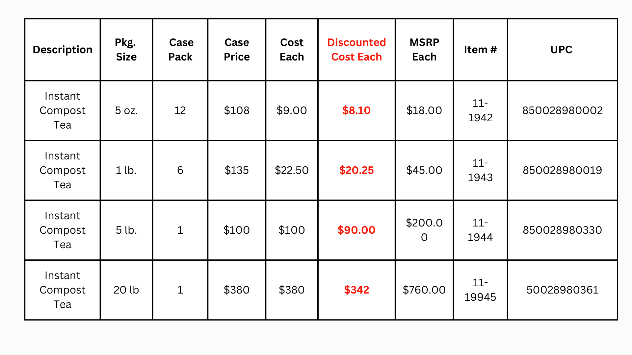632x355 pixels.
Task: Select UPC 850028980330 cell
Action: 562,230
